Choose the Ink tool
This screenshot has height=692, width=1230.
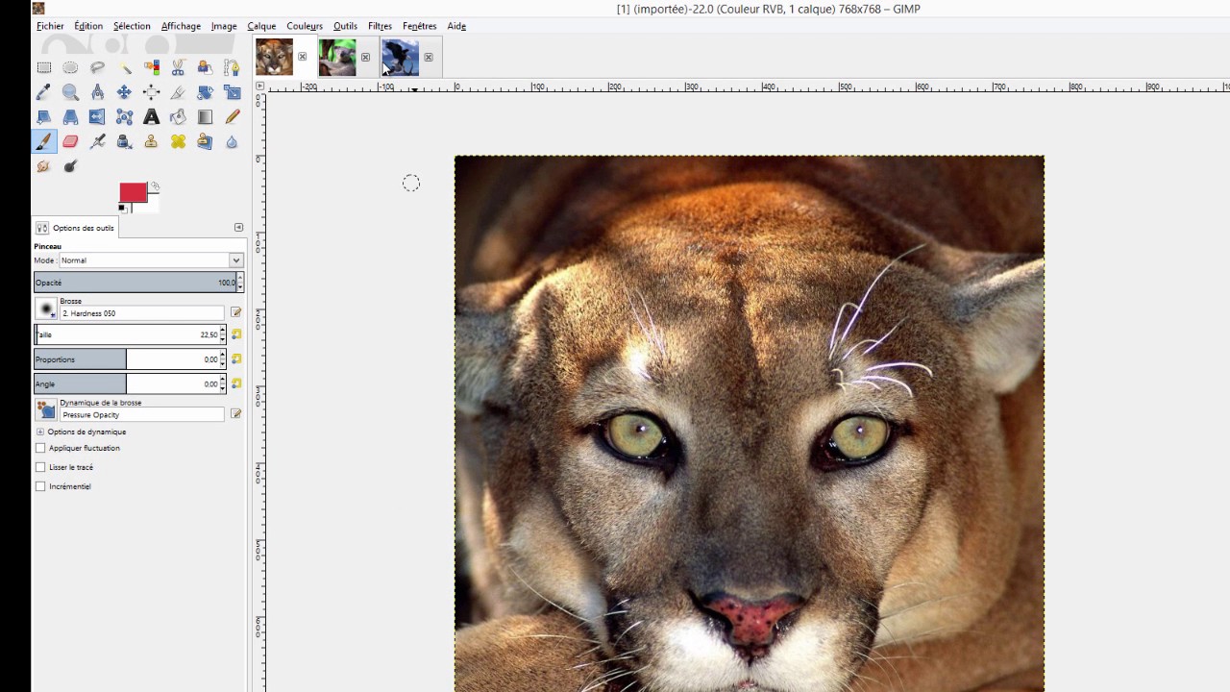tap(124, 142)
